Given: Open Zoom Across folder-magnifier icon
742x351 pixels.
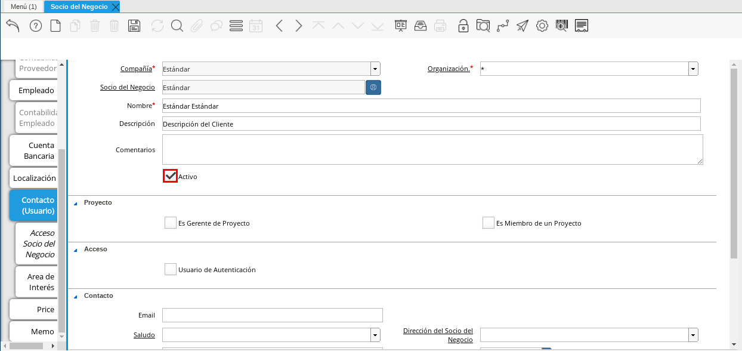Looking at the screenshot, I should point(483,26).
